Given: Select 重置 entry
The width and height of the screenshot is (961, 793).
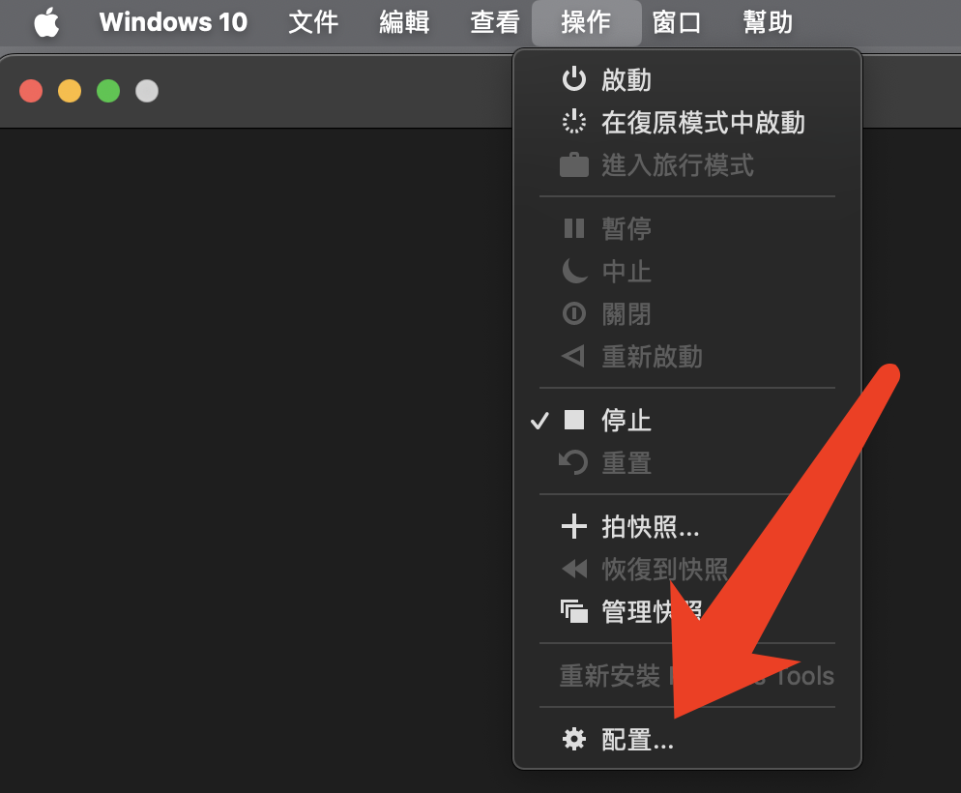Looking at the screenshot, I should point(687,463).
